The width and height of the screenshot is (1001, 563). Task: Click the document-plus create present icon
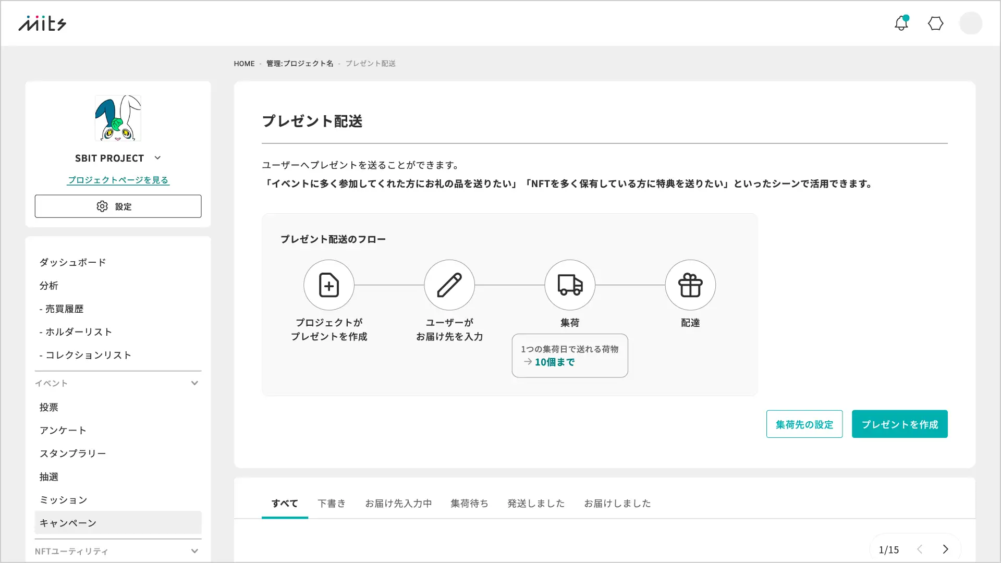coord(328,285)
